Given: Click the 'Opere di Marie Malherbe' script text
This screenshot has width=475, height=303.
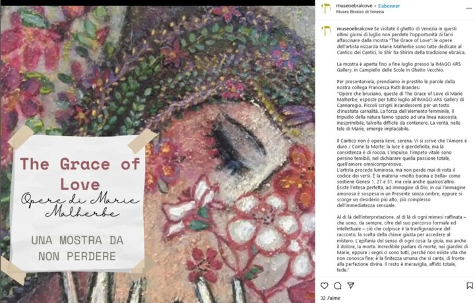Looking at the screenshot, I should coord(80,205).
